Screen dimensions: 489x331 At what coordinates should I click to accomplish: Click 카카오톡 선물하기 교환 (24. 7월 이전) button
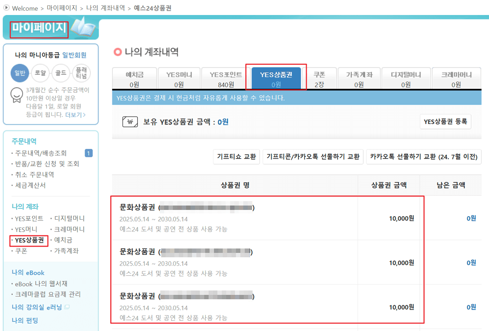point(423,157)
